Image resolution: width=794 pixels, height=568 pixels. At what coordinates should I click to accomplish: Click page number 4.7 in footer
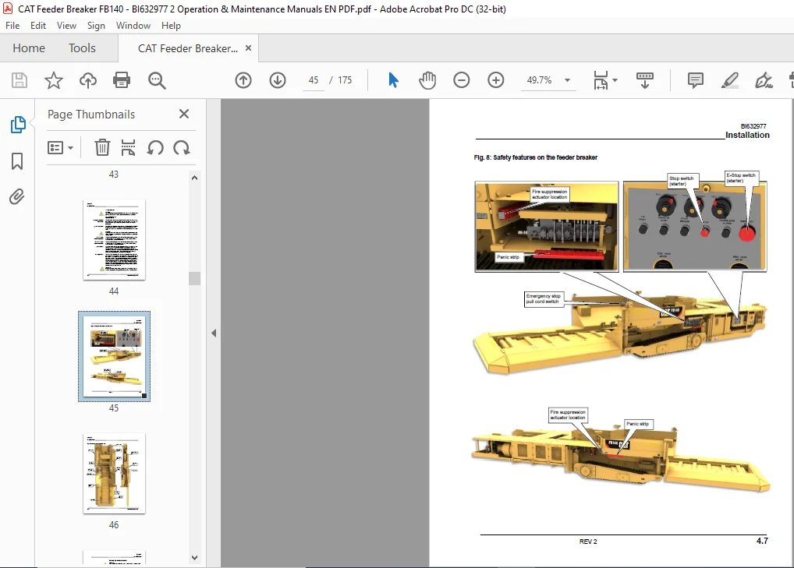click(762, 541)
